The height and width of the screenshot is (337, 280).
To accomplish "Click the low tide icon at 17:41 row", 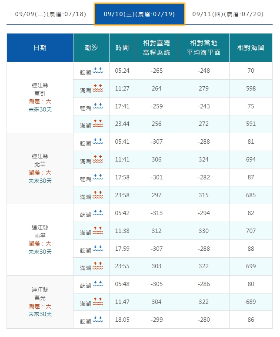I will 98,106.
